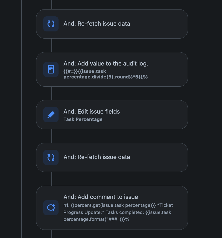
Task: Click the Task Percentage field label
Action: tap(83, 119)
